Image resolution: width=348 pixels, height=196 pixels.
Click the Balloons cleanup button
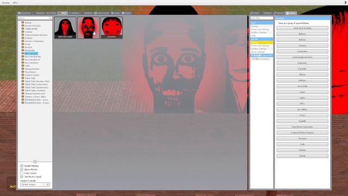(302, 34)
